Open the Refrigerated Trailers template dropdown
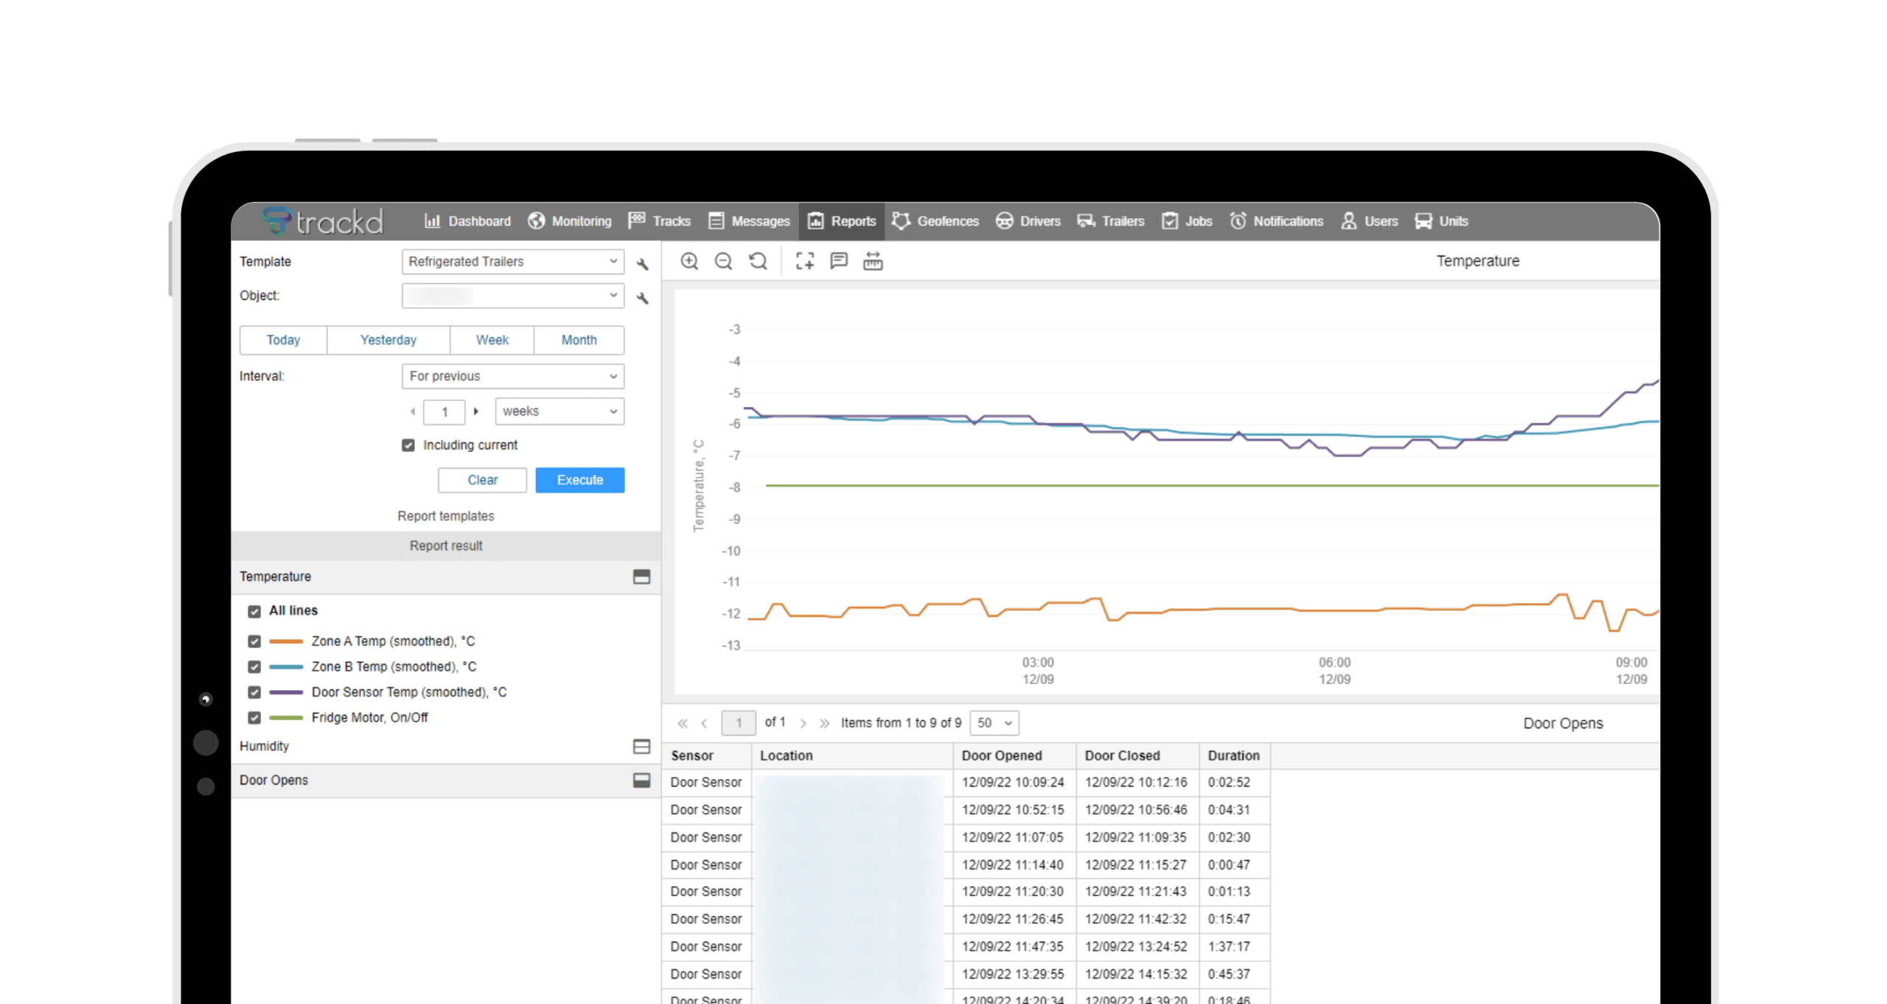 coord(512,262)
